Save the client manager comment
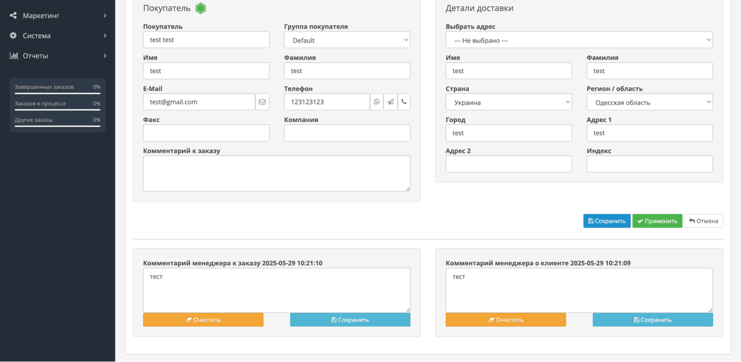Screen dimensions: 741x362 point(653,320)
